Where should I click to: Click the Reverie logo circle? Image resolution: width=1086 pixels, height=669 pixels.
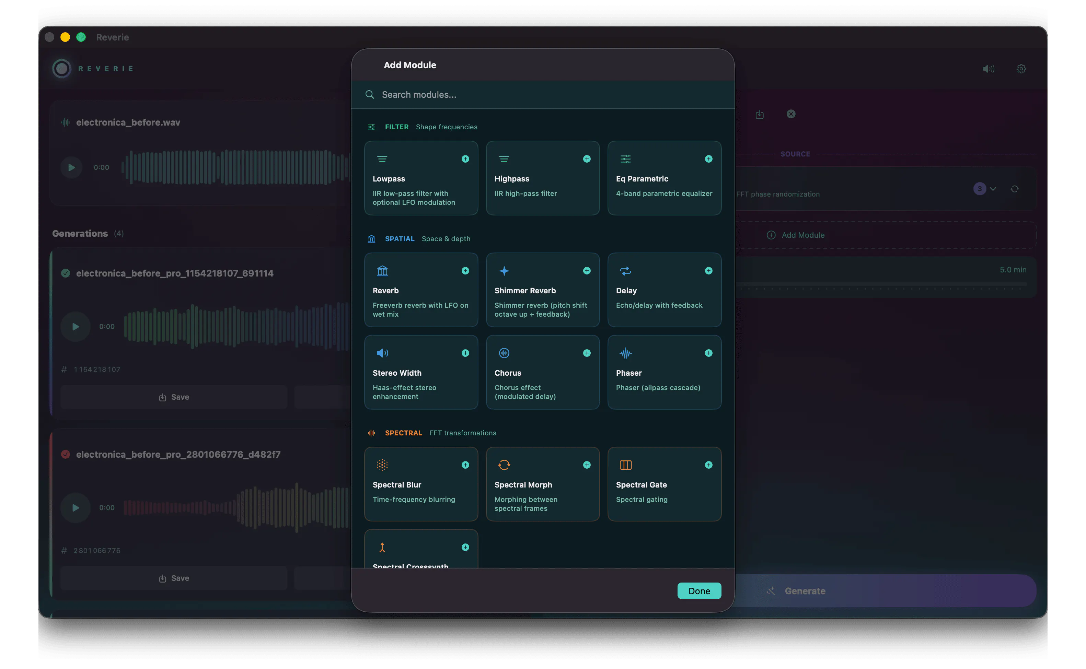coord(62,69)
